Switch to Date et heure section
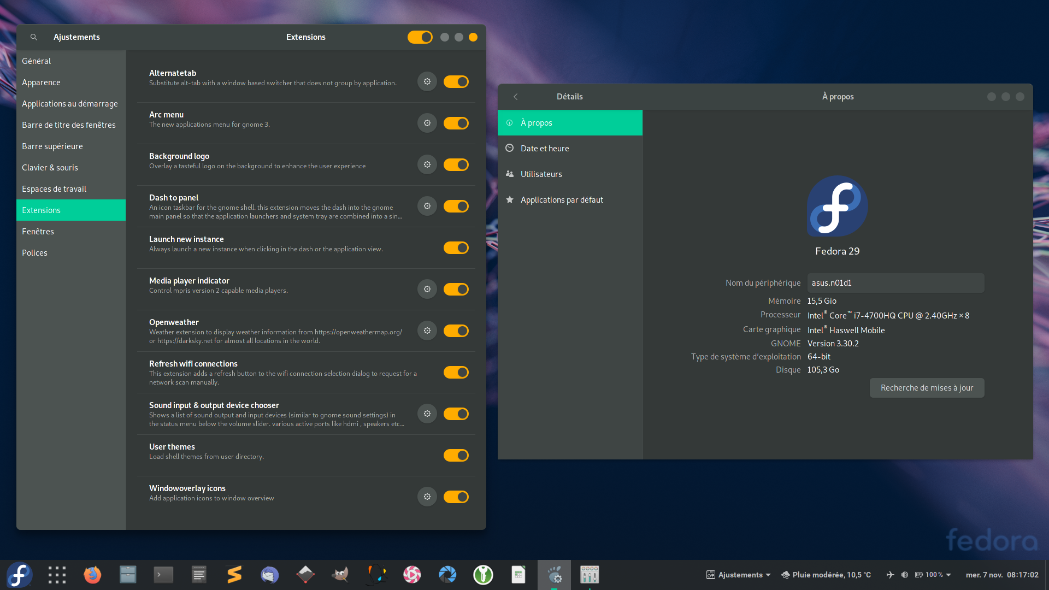This screenshot has width=1049, height=590. [545, 149]
